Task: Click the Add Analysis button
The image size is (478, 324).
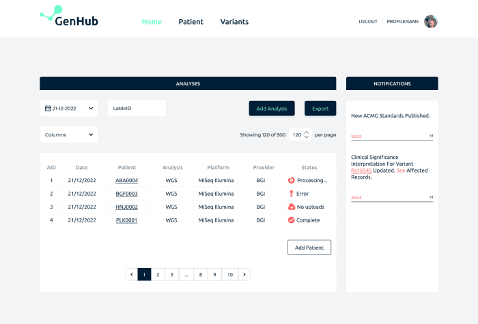Action: pyautogui.click(x=272, y=108)
